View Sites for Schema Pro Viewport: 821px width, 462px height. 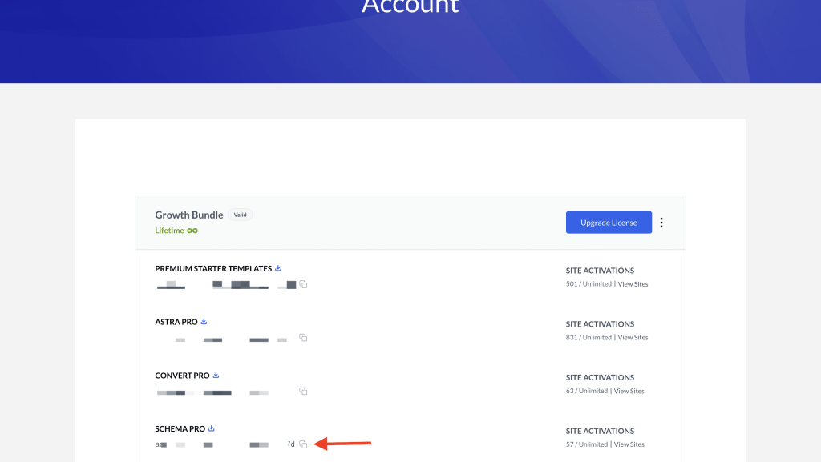629,444
